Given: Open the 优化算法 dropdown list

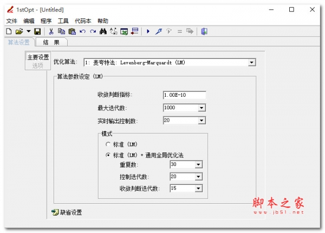Looking at the screenshot, I should point(252,63).
